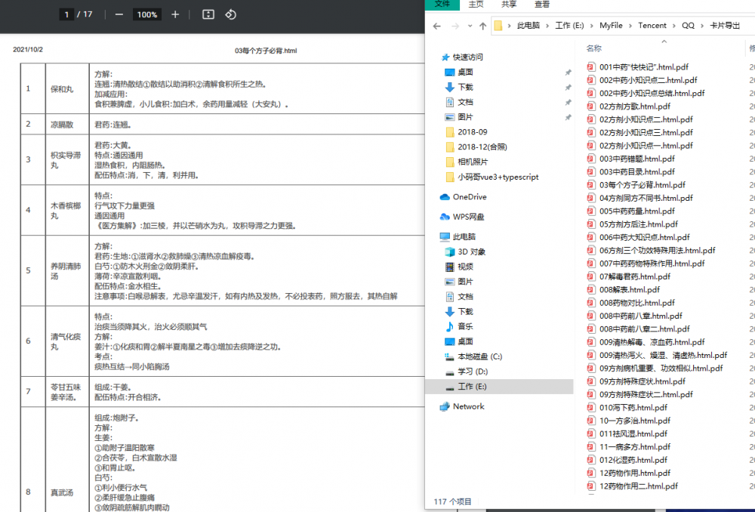Click PDF icon of 008解表.html.pdf

(x=591, y=289)
